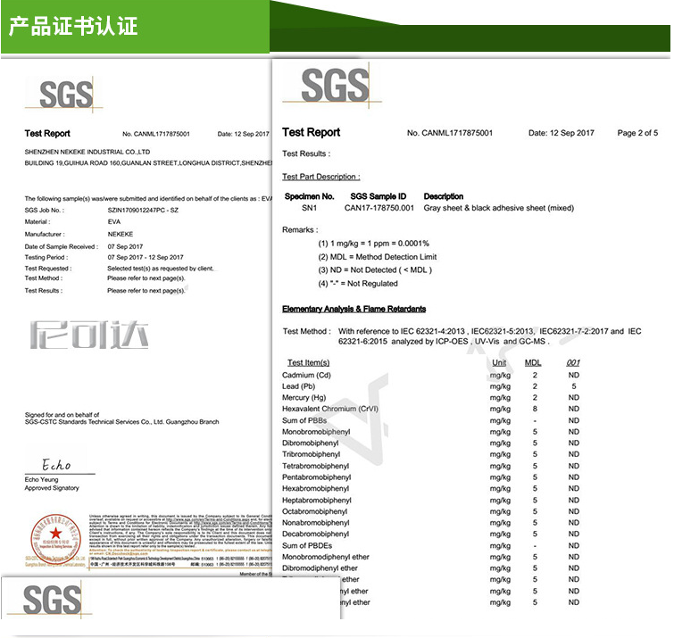
Task: Click specimen number 'SN1'
Action: pos(310,208)
